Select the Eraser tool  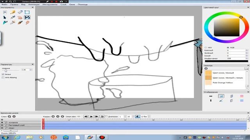(20, 12)
